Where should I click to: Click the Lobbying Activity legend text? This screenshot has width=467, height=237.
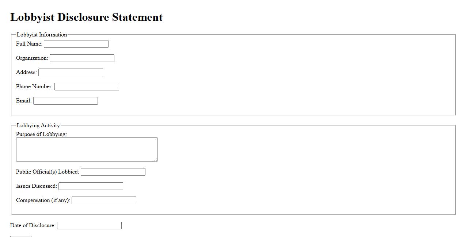(38, 125)
